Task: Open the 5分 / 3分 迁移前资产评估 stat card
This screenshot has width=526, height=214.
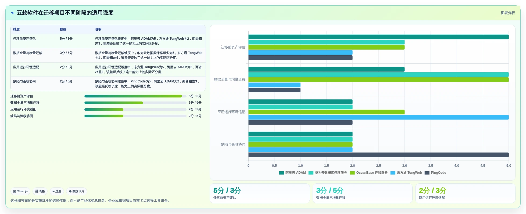Action: tap(260, 193)
